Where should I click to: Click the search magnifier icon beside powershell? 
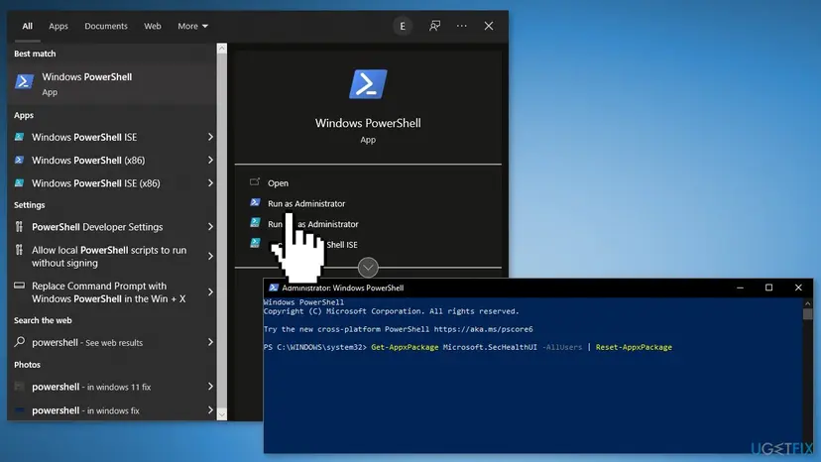pyautogui.click(x=20, y=341)
